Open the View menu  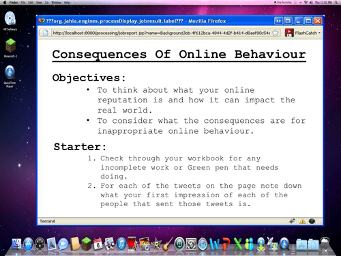[39, 3]
